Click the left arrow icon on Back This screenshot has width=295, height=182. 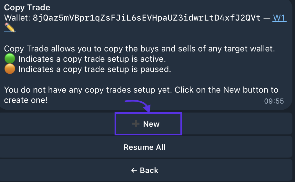134,170
